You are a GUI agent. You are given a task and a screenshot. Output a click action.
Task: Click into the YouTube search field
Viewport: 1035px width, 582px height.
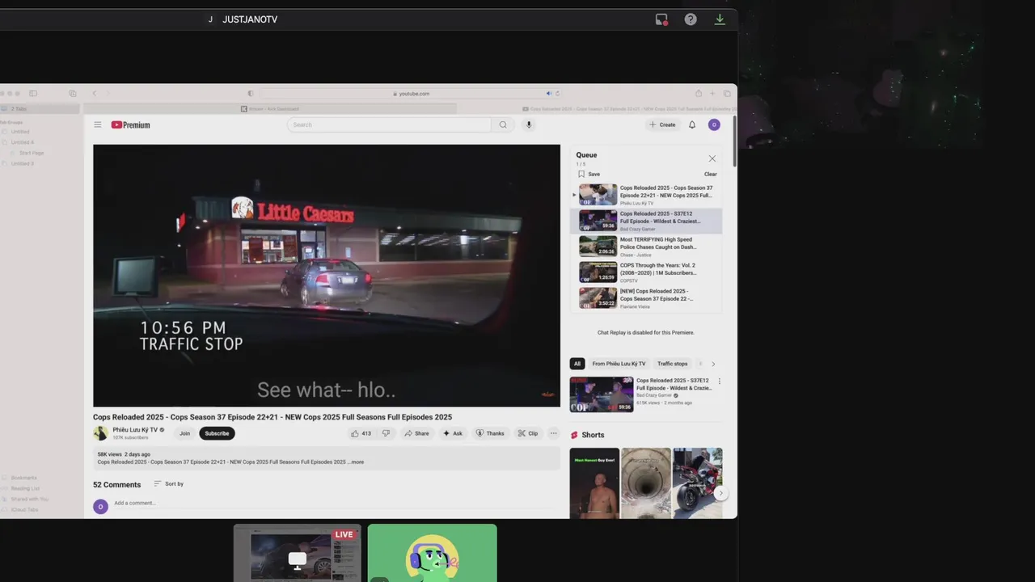pos(389,124)
